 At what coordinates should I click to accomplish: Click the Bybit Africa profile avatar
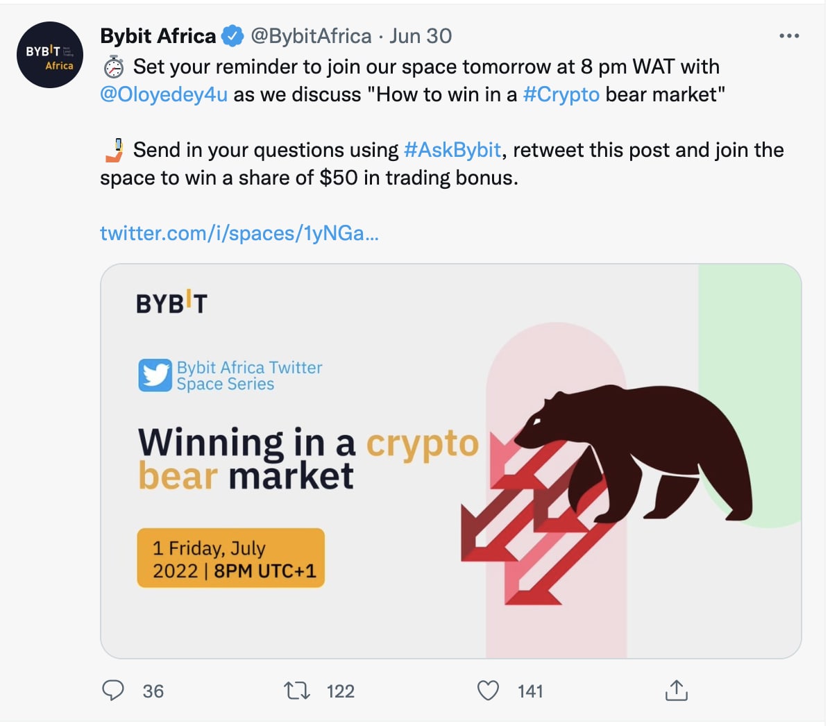(x=50, y=56)
